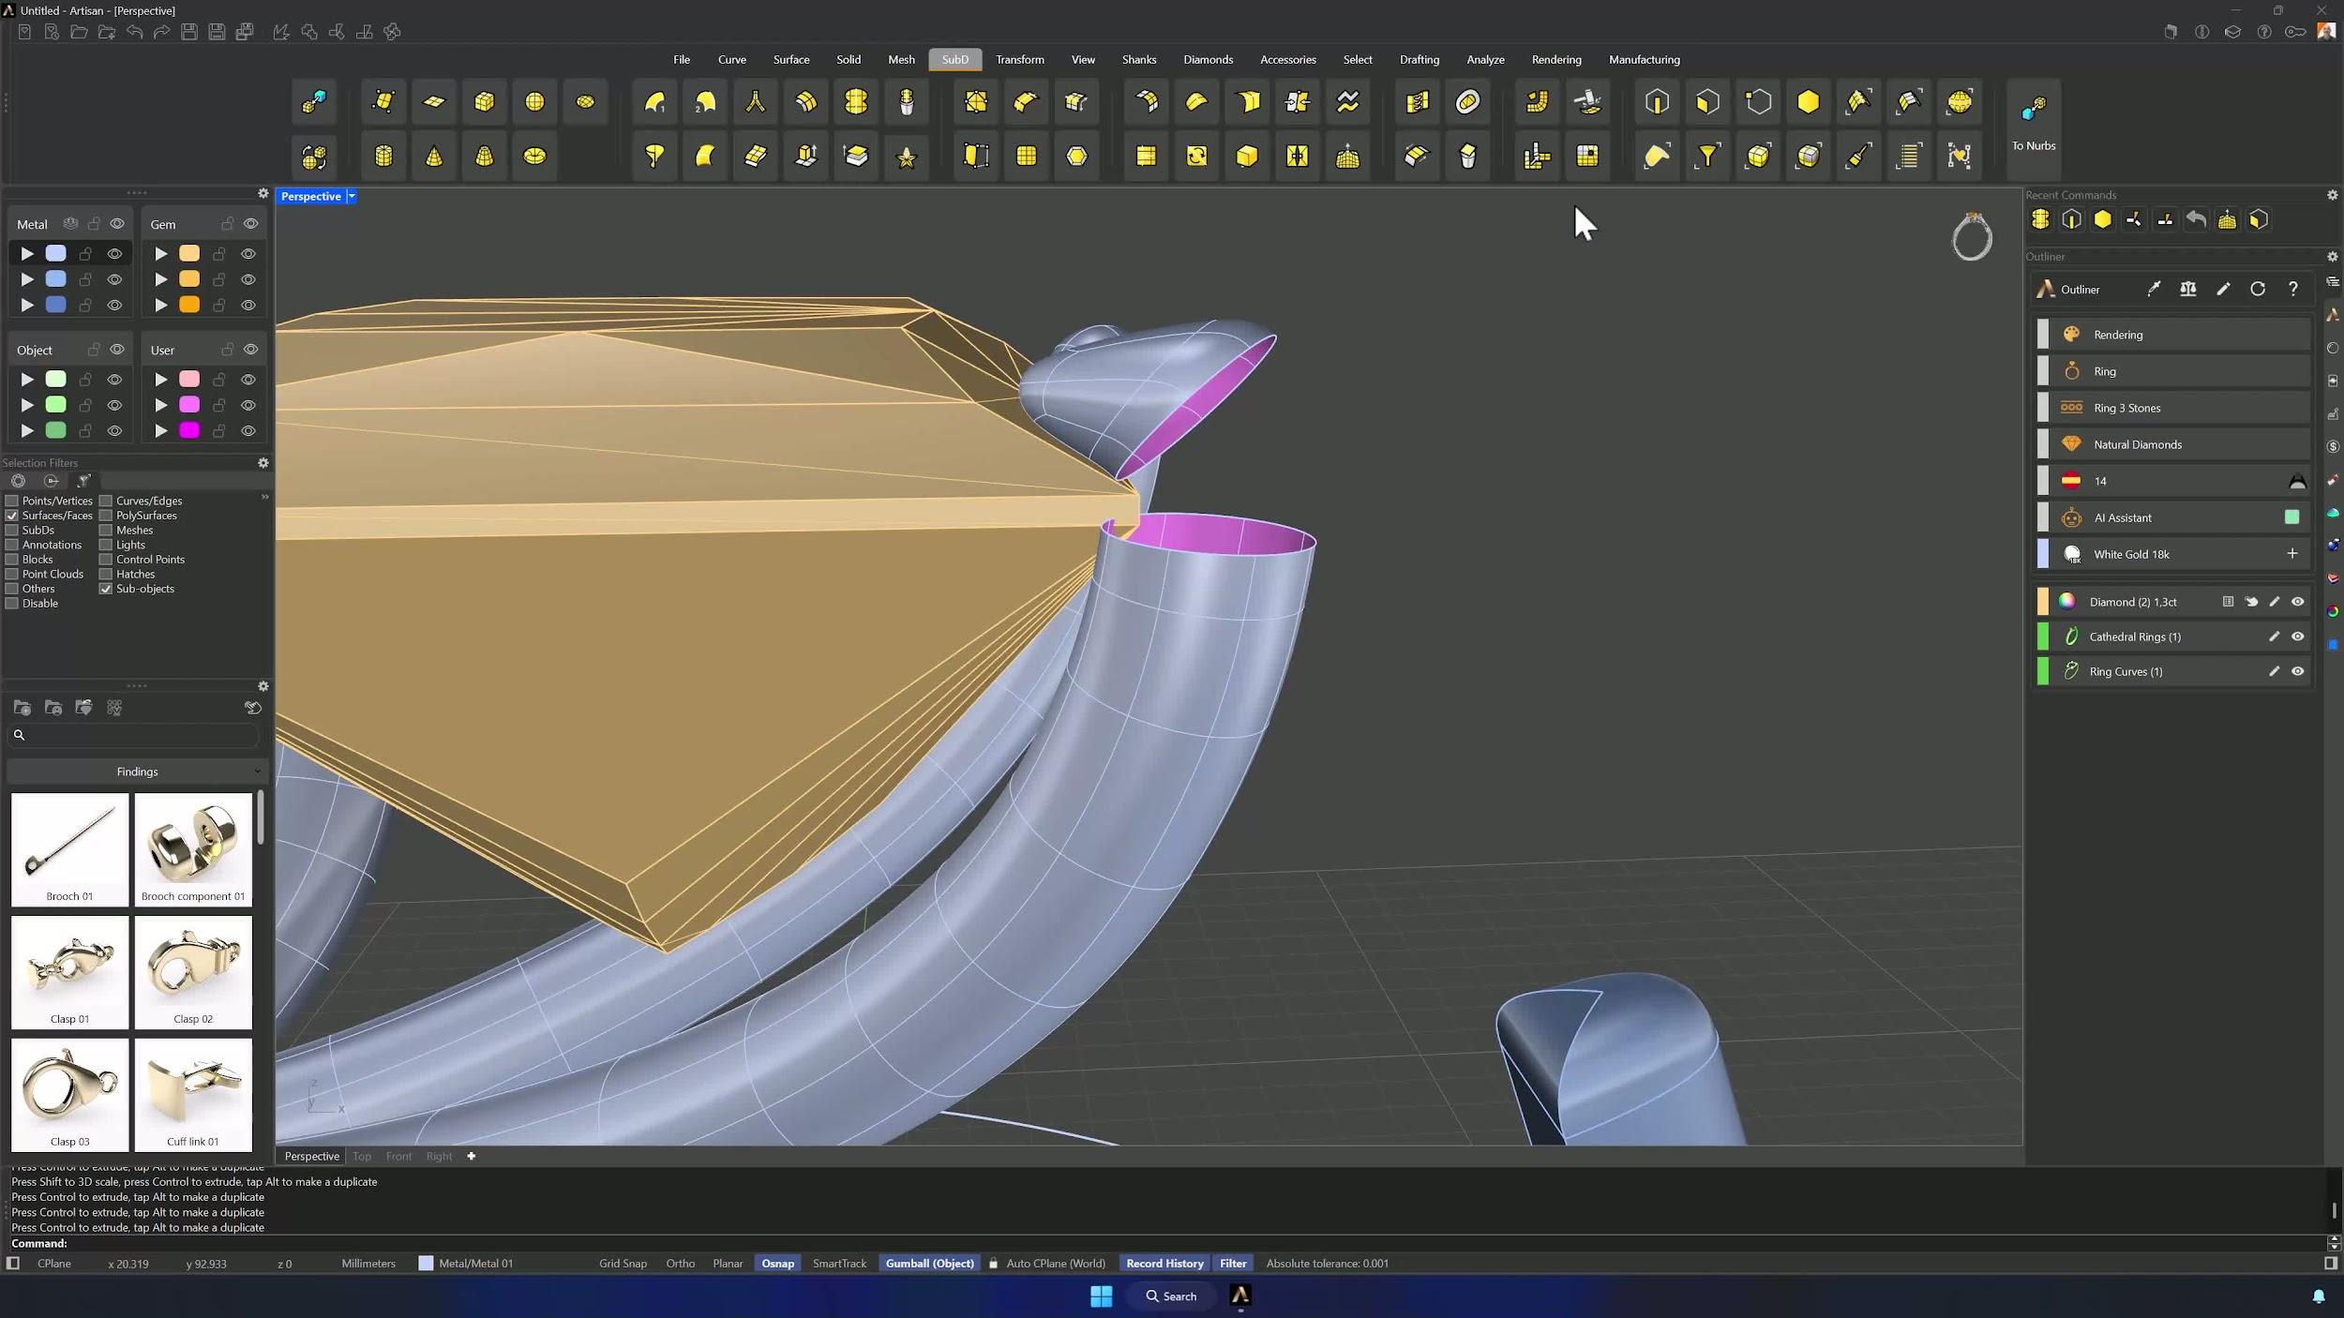
Task: Toggle visibility of Diamond (2) 1,3ct
Action: pos(2297,602)
